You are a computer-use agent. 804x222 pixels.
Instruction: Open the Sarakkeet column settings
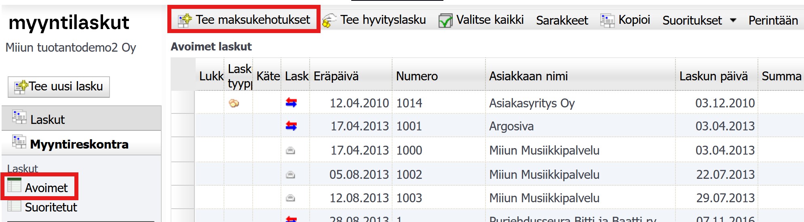562,20
